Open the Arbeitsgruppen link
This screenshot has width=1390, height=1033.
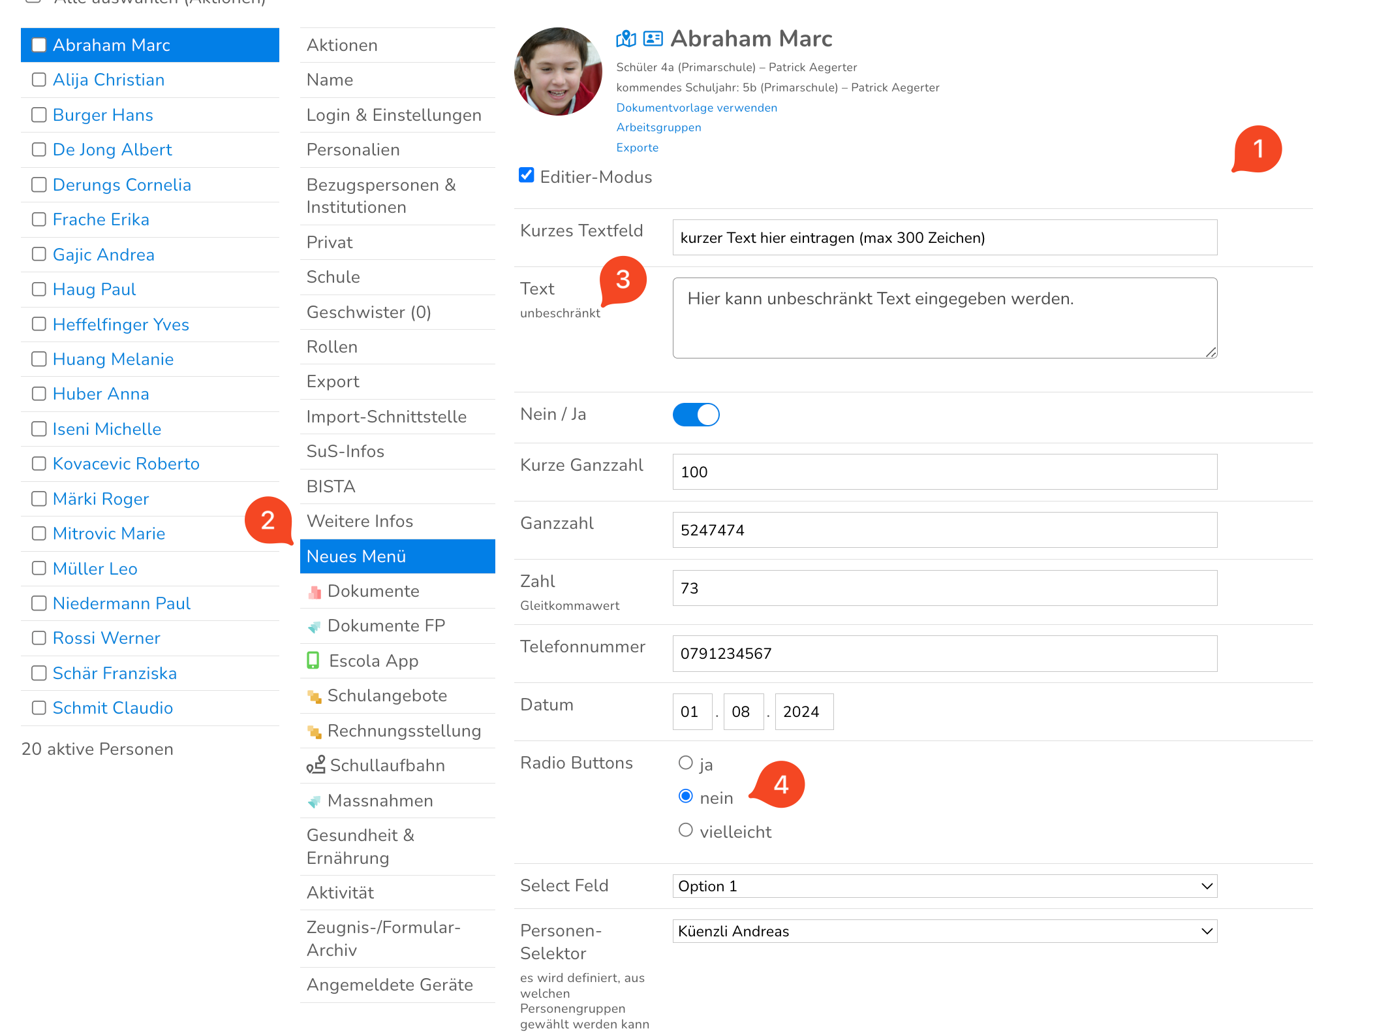(658, 127)
